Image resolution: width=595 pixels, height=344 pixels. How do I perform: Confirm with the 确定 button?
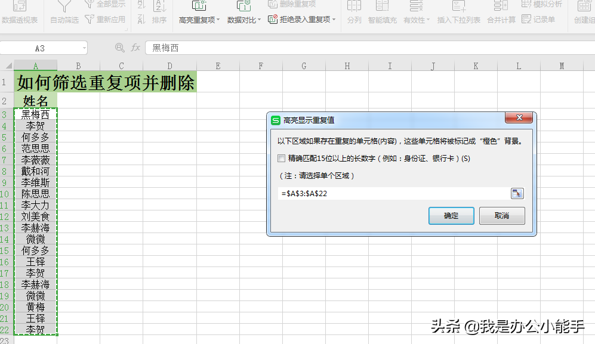451,215
